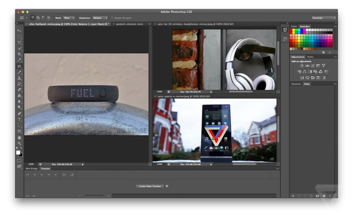Viewport: 353px width, 218px height.
Task: Click the white foreground color box
Action: [x=18, y=153]
